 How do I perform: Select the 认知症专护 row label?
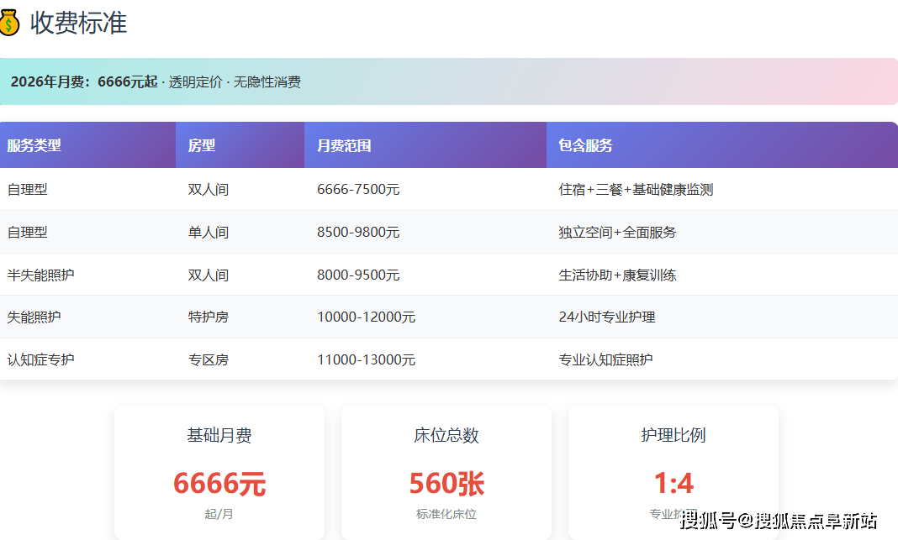40,360
